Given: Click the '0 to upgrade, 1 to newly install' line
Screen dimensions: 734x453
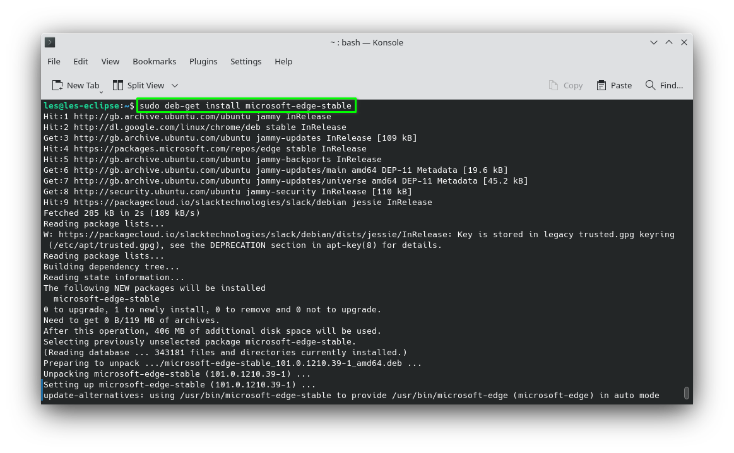Looking at the screenshot, I should click(213, 310).
